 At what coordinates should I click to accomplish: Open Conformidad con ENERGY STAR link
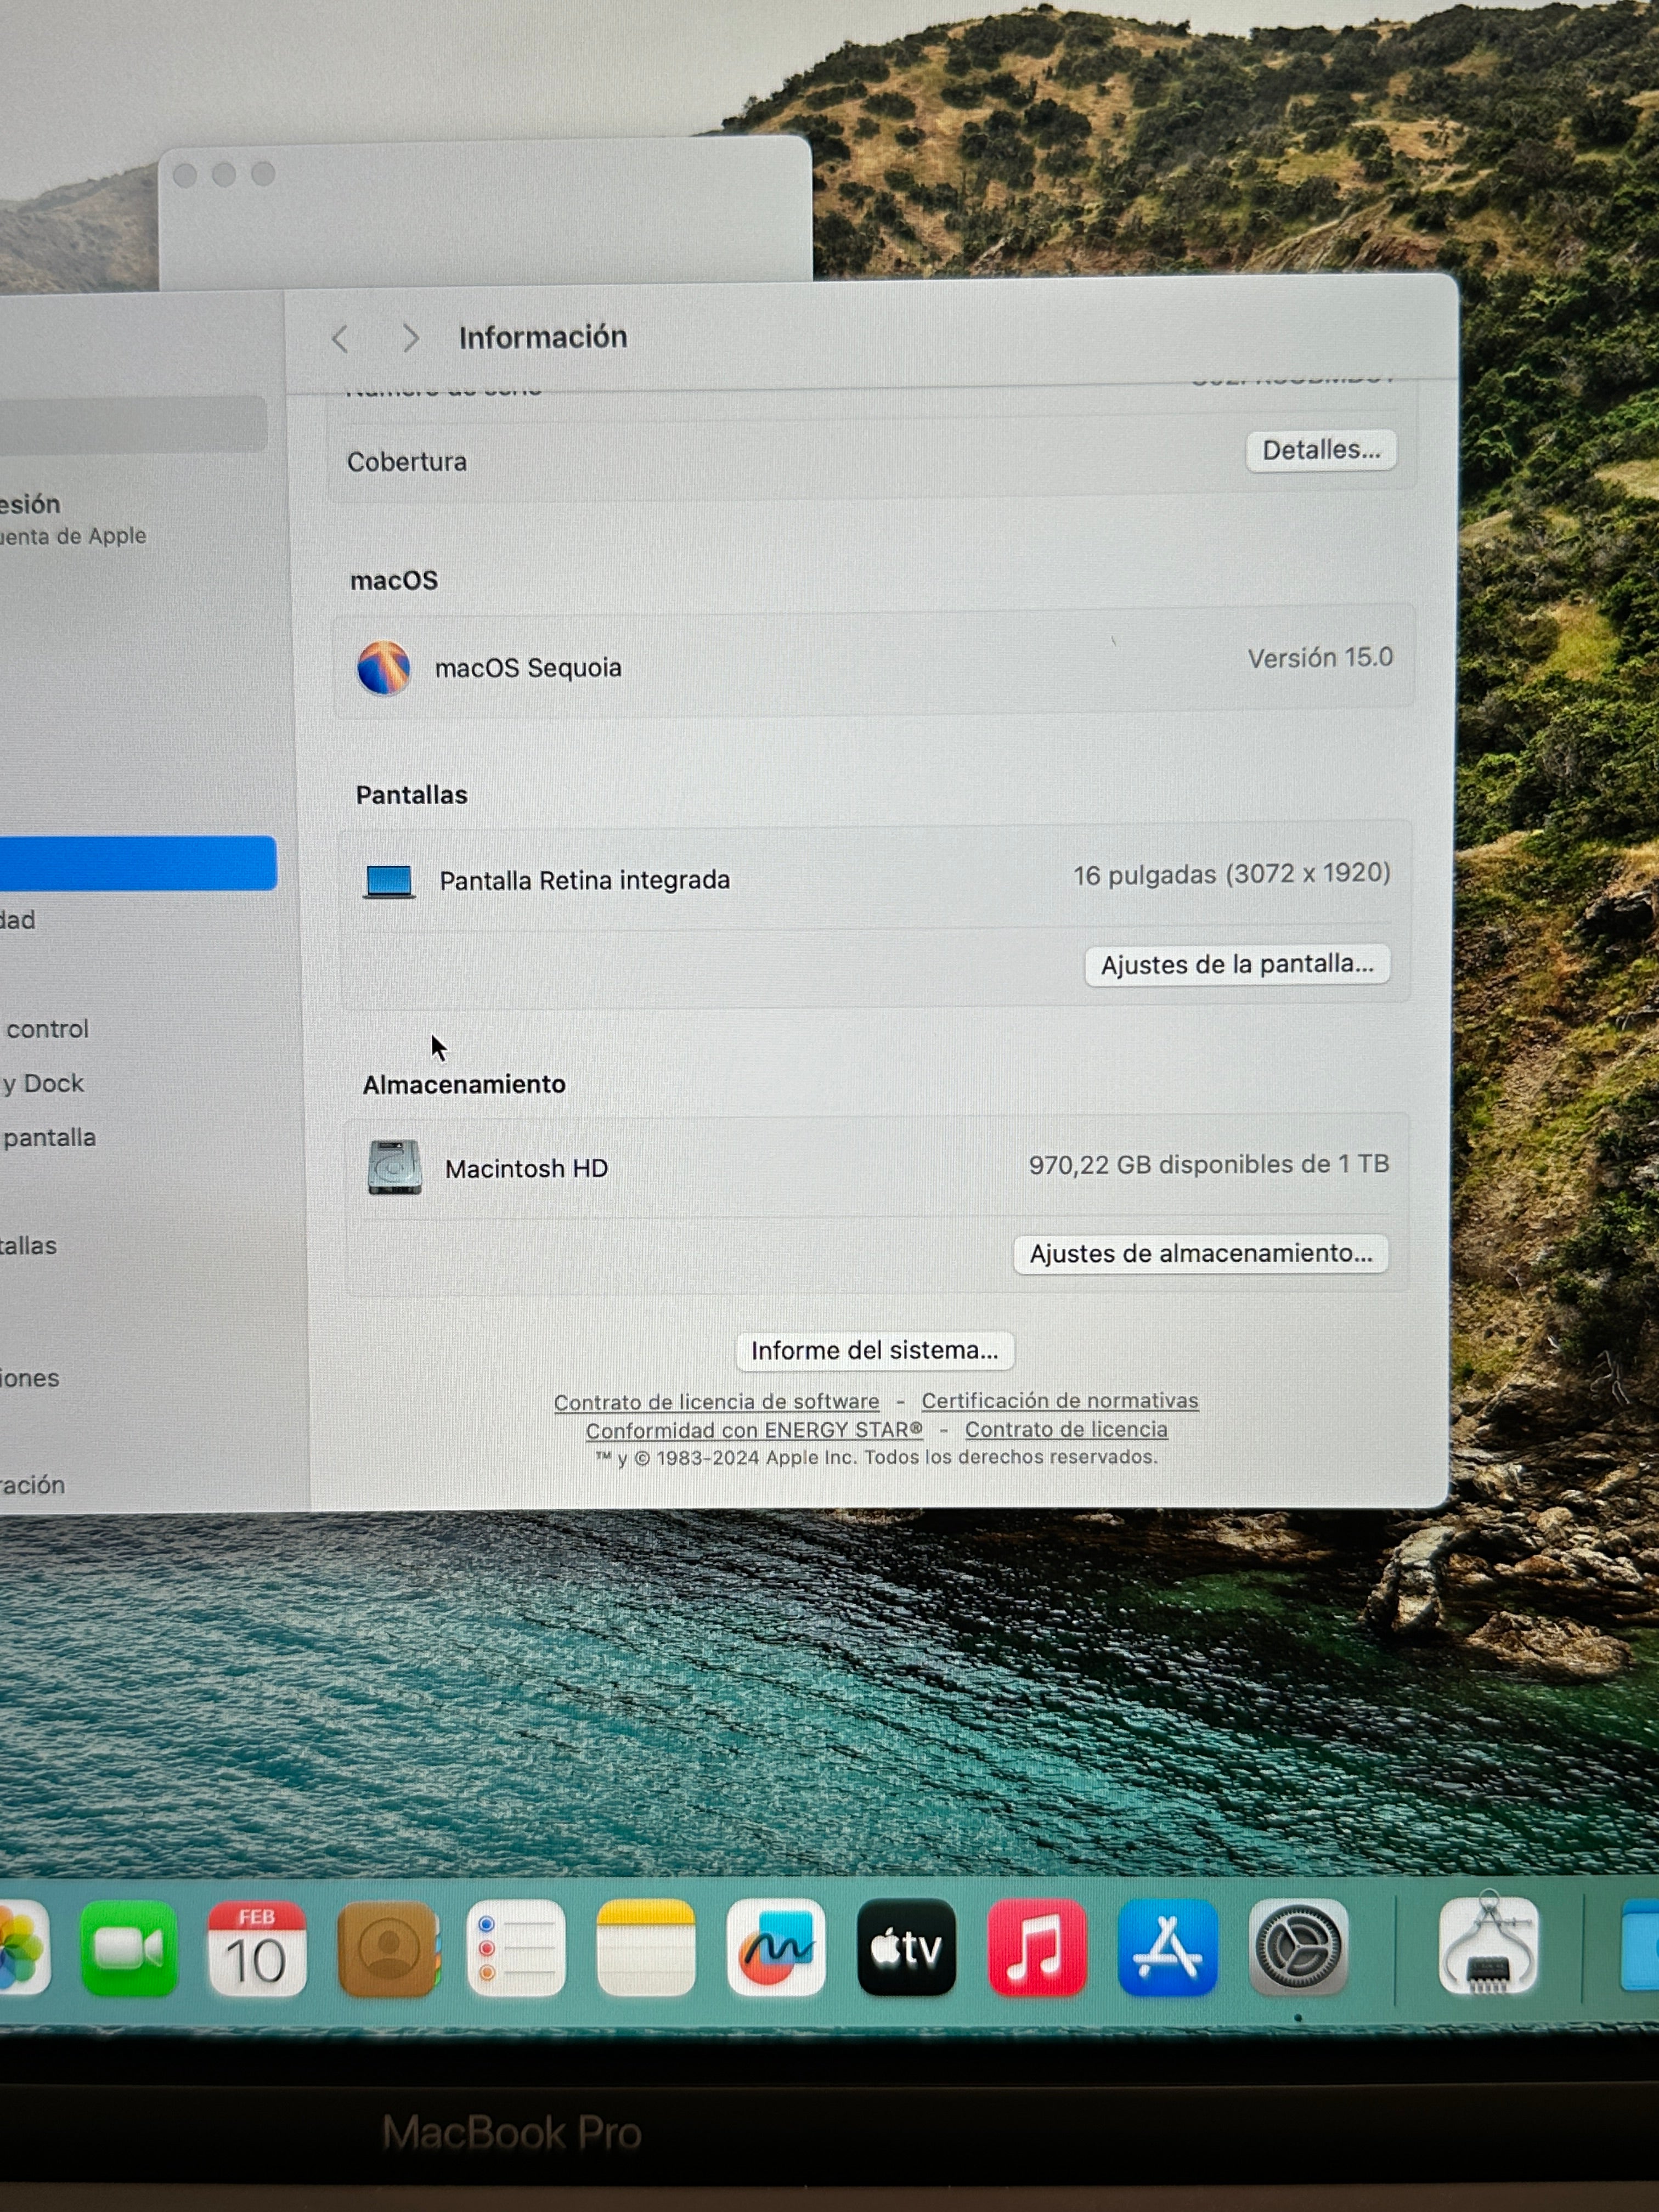click(754, 1430)
